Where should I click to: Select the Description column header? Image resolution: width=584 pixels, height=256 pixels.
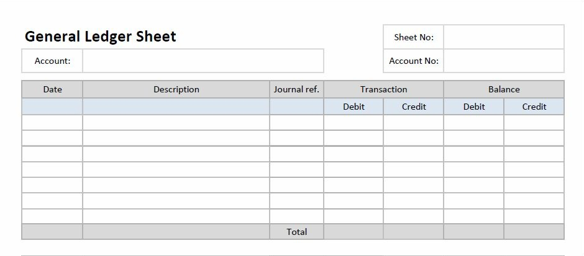pyautogui.click(x=176, y=89)
